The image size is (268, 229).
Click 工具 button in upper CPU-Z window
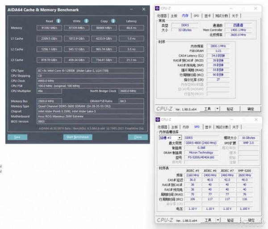point(208,109)
